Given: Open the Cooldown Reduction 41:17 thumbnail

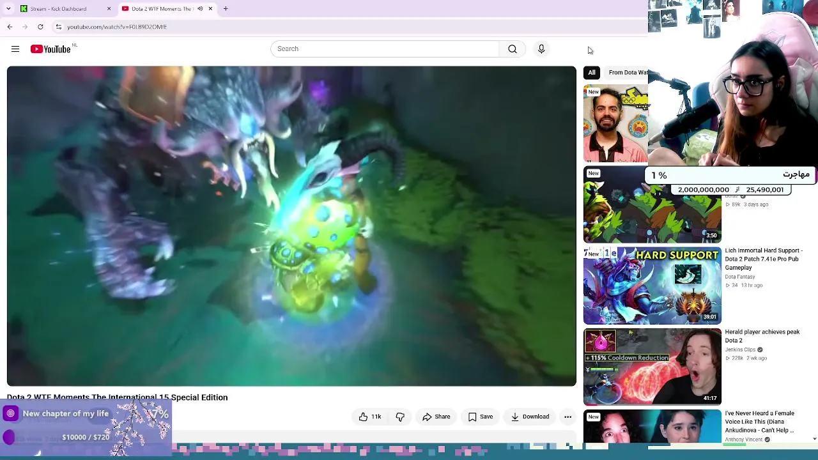Looking at the screenshot, I should click(x=652, y=367).
